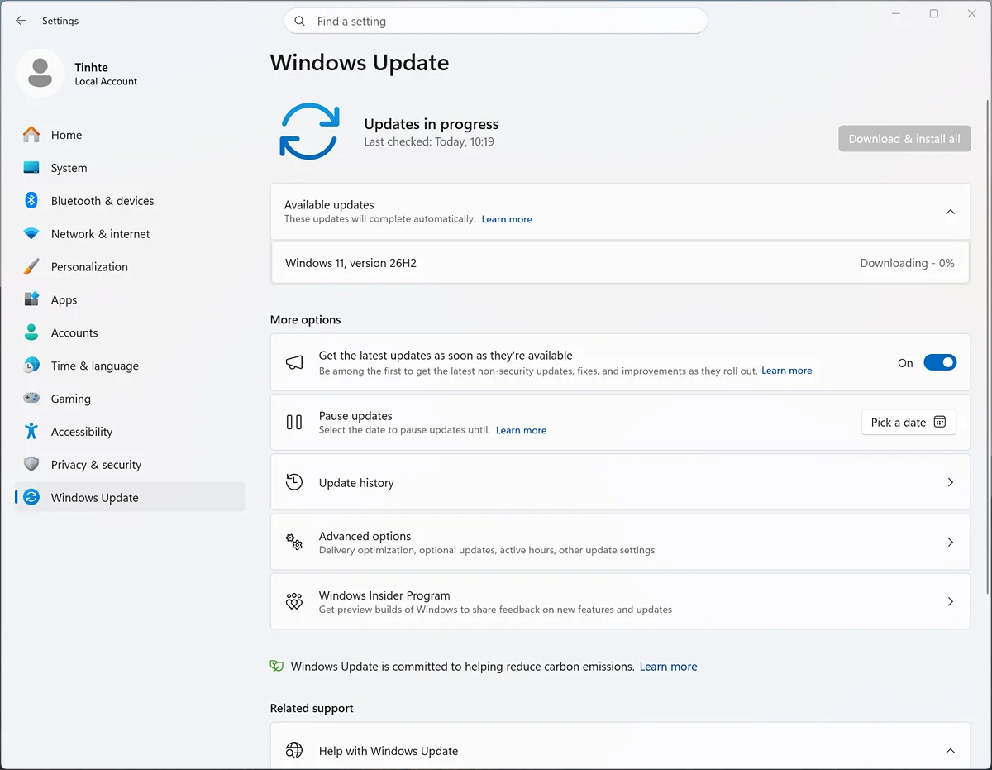Click the Help with Windows Update globe icon
Image resolution: width=992 pixels, height=770 pixels.
point(294,750)
